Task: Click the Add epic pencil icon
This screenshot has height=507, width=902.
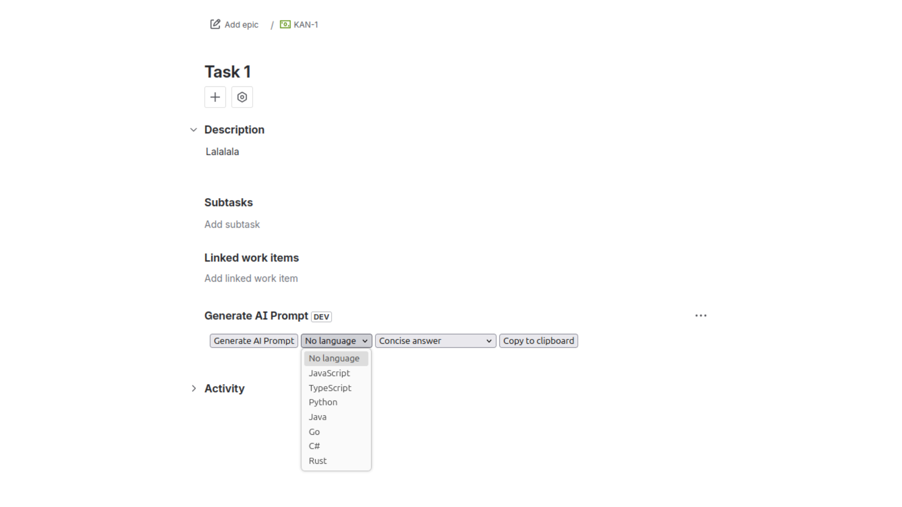Action: pyautogui.click(x=215, y=24)
